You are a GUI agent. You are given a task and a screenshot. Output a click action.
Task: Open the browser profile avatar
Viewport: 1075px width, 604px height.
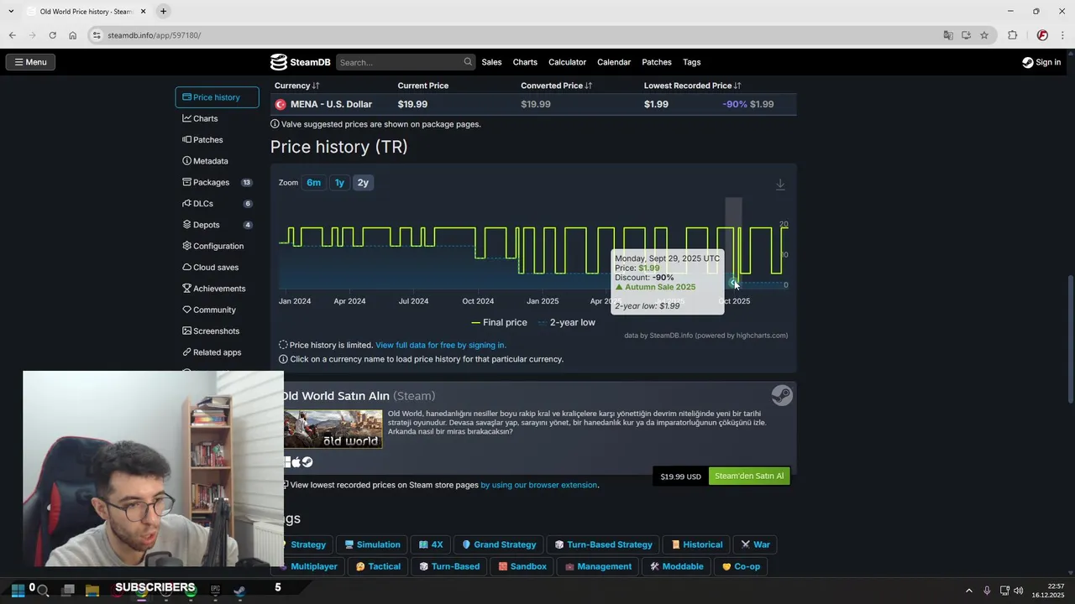click(x=1042, y=35)
